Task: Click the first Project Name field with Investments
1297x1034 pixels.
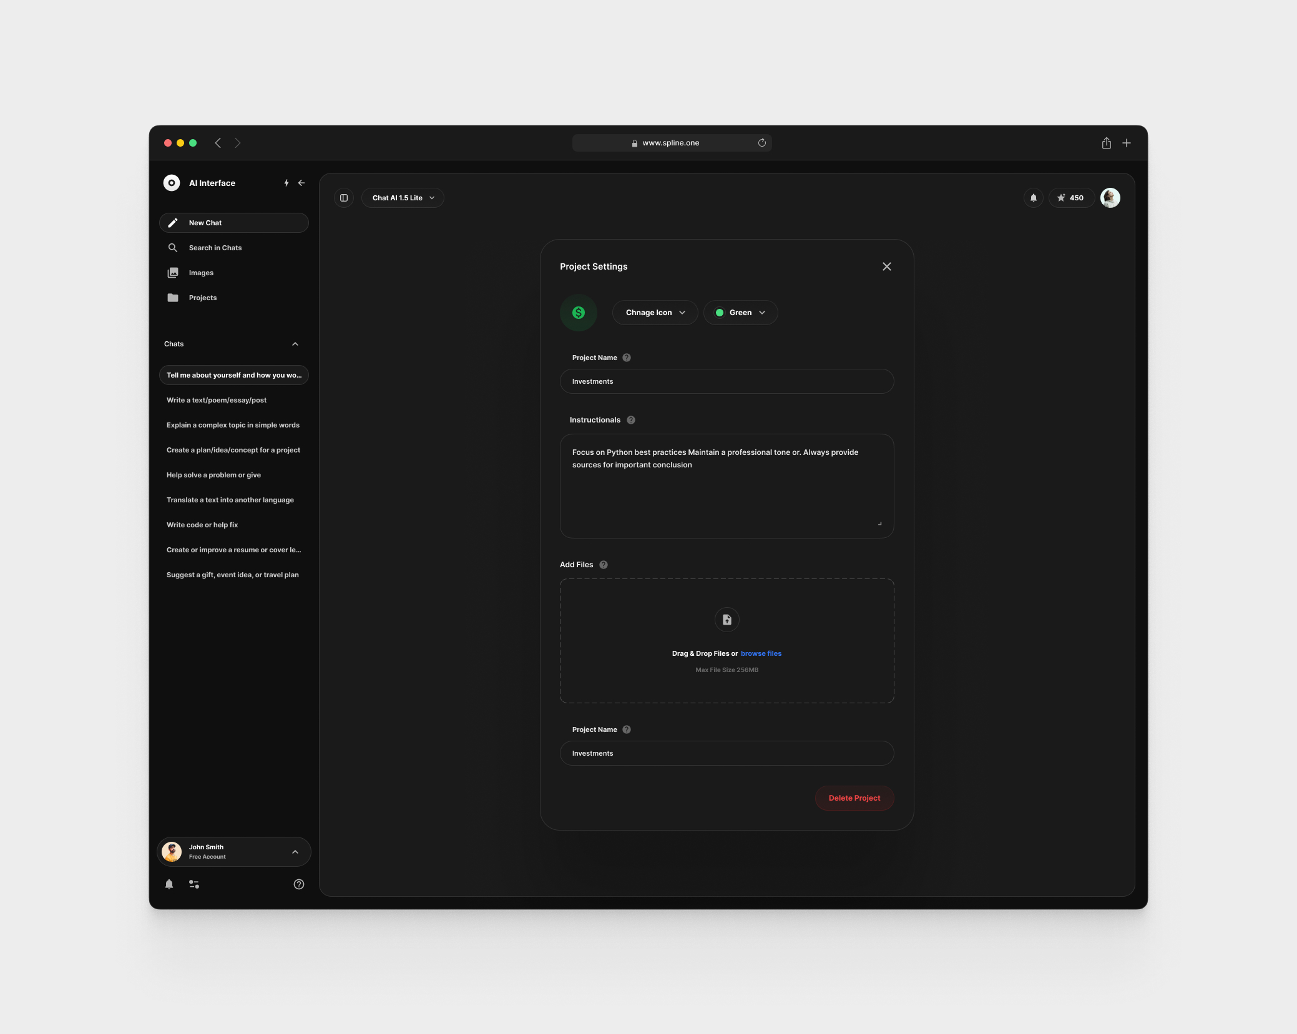Action: pos(727,381)
